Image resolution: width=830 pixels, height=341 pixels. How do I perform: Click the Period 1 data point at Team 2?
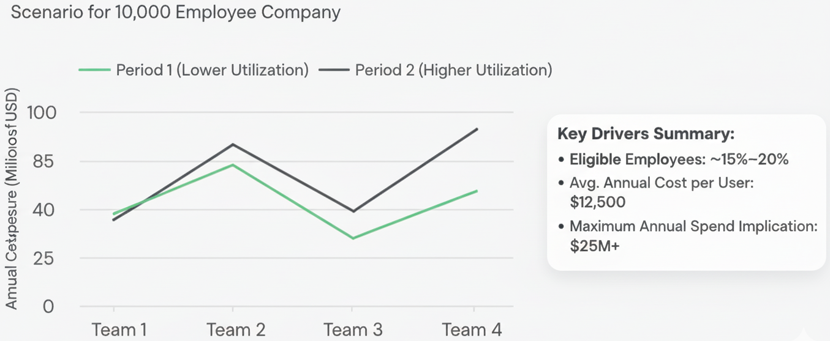point(233,165)
